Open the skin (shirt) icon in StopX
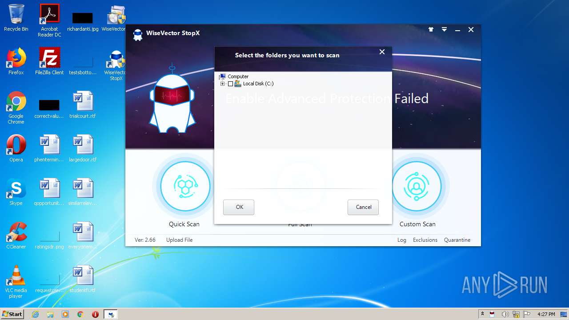The image size is (569, 320). click(x=431, y=30)
